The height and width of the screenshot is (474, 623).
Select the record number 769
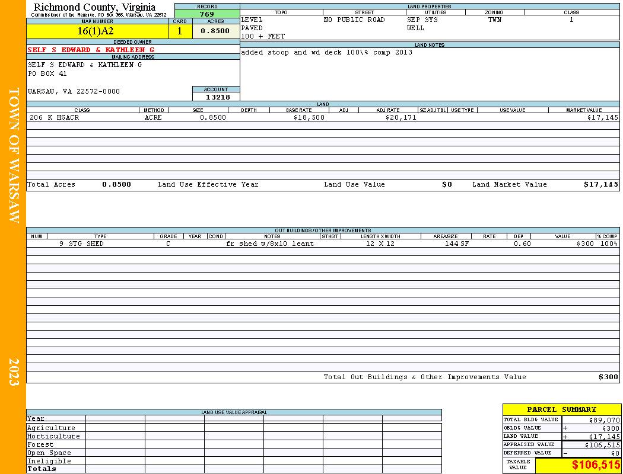pyautogui.click(x=206, y=14)
